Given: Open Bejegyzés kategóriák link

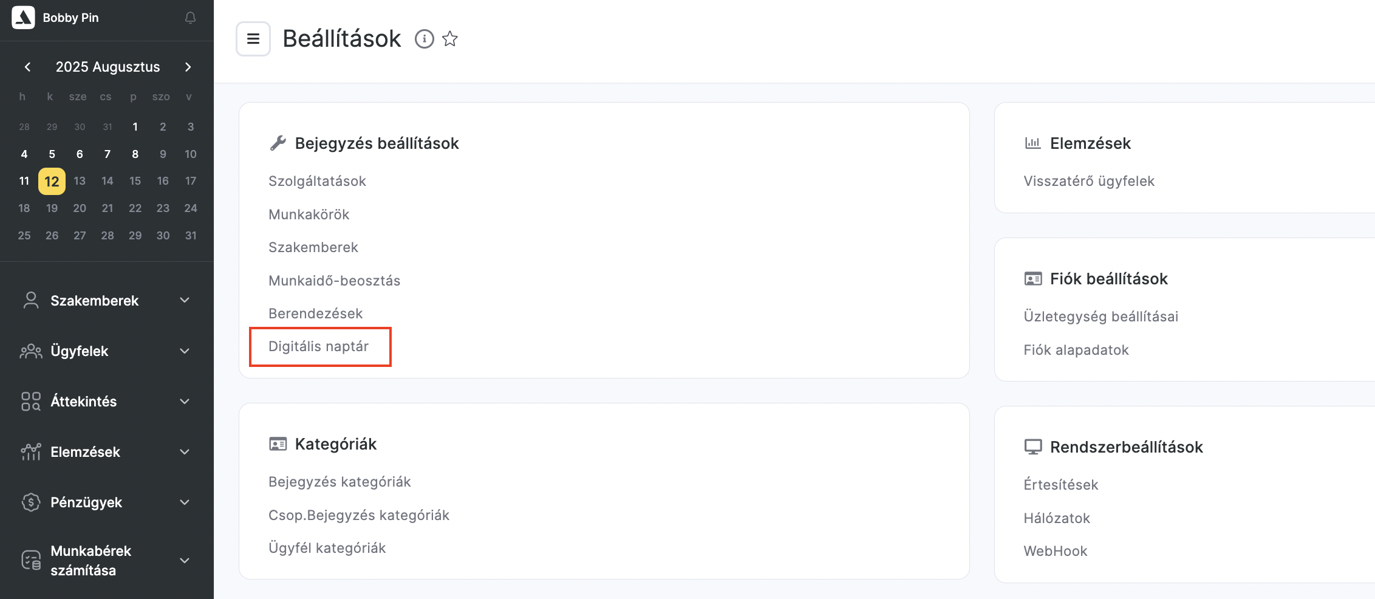Looking at the screenshot, I should 339,482.
